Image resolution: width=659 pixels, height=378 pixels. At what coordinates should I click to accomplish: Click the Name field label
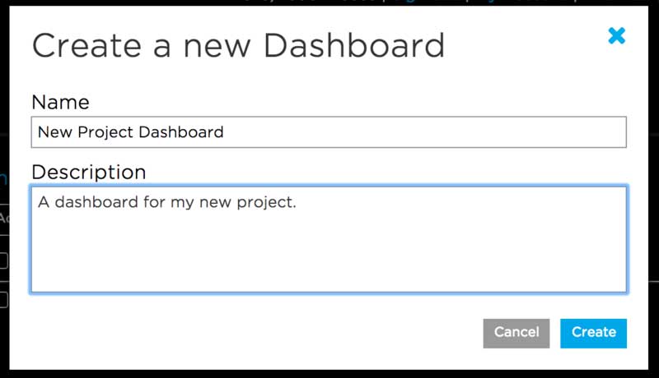point(60,102)
